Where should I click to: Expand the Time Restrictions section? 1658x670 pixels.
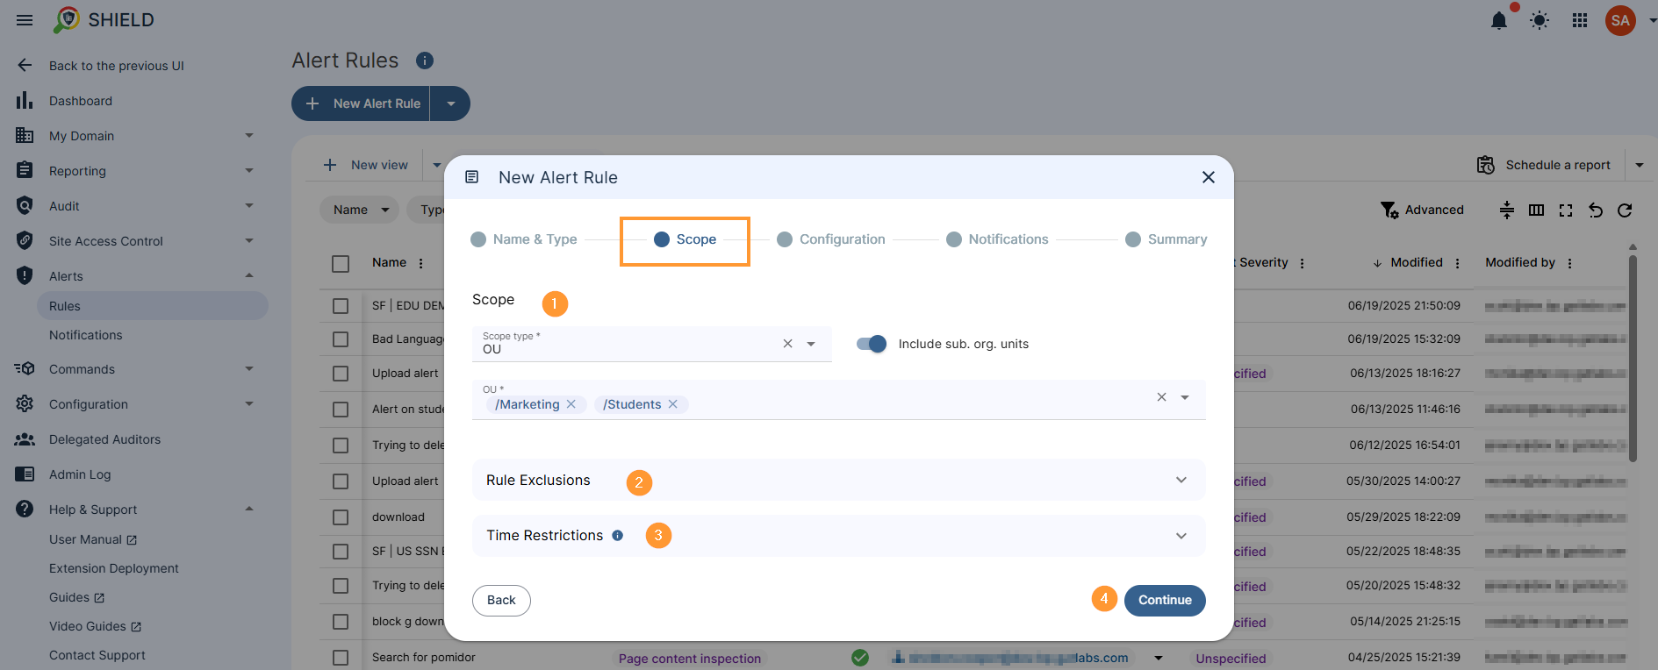838,535
